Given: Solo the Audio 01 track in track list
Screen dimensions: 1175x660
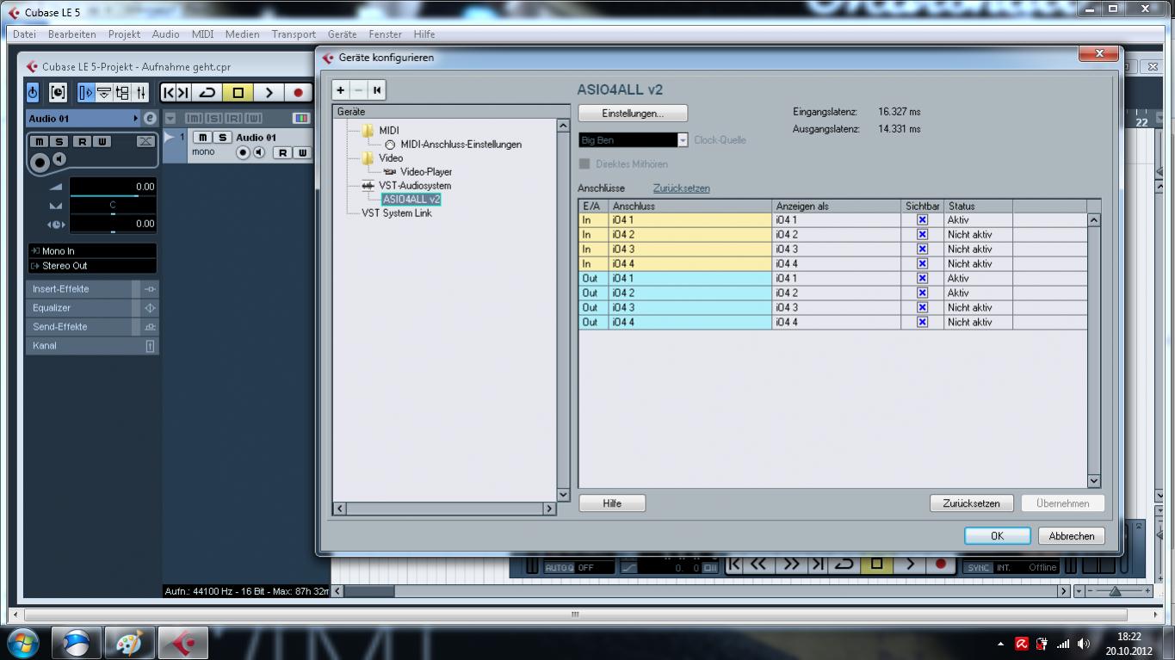Looking at the screenshot, I should tap(222, 138).
